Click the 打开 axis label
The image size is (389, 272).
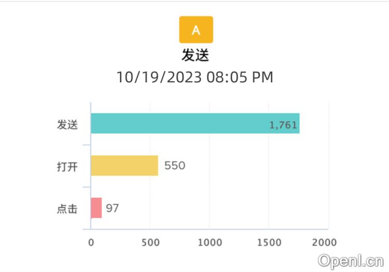click(67, 167)
